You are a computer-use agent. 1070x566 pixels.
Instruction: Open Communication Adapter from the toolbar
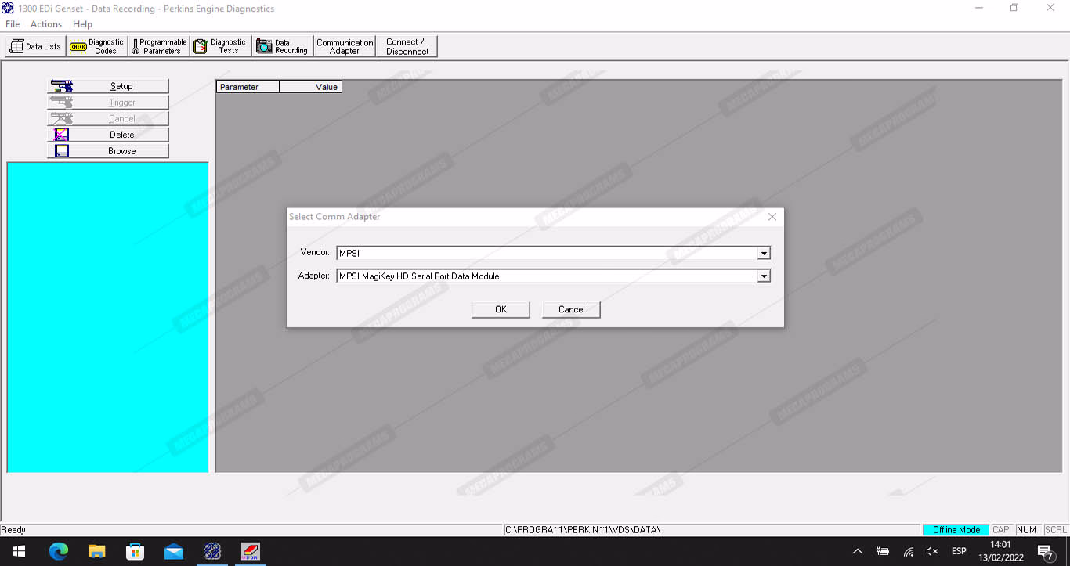(x=345, y=47)
